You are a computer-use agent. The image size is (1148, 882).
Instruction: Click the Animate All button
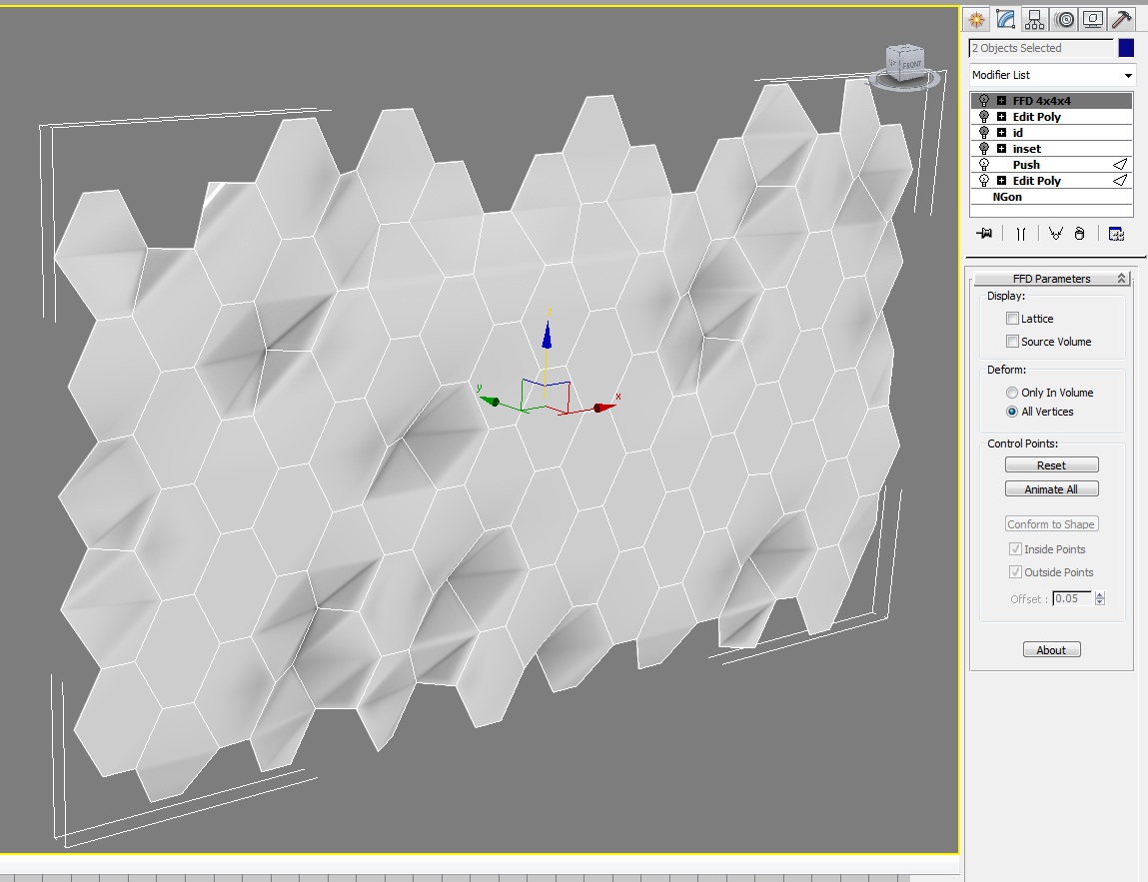click(x=1051, y=488)
